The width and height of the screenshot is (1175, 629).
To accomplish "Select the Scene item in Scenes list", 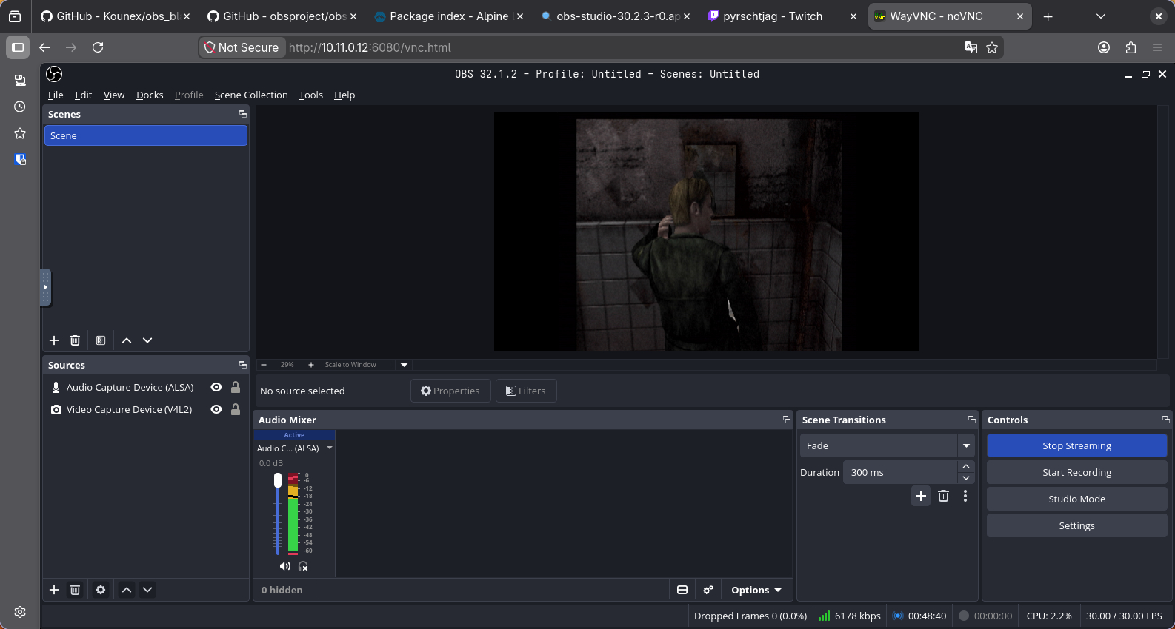I will click(146, 135).
